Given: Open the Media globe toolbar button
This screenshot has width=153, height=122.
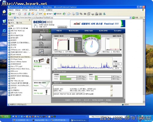Looking at the screenshot, I should (58, 14).
